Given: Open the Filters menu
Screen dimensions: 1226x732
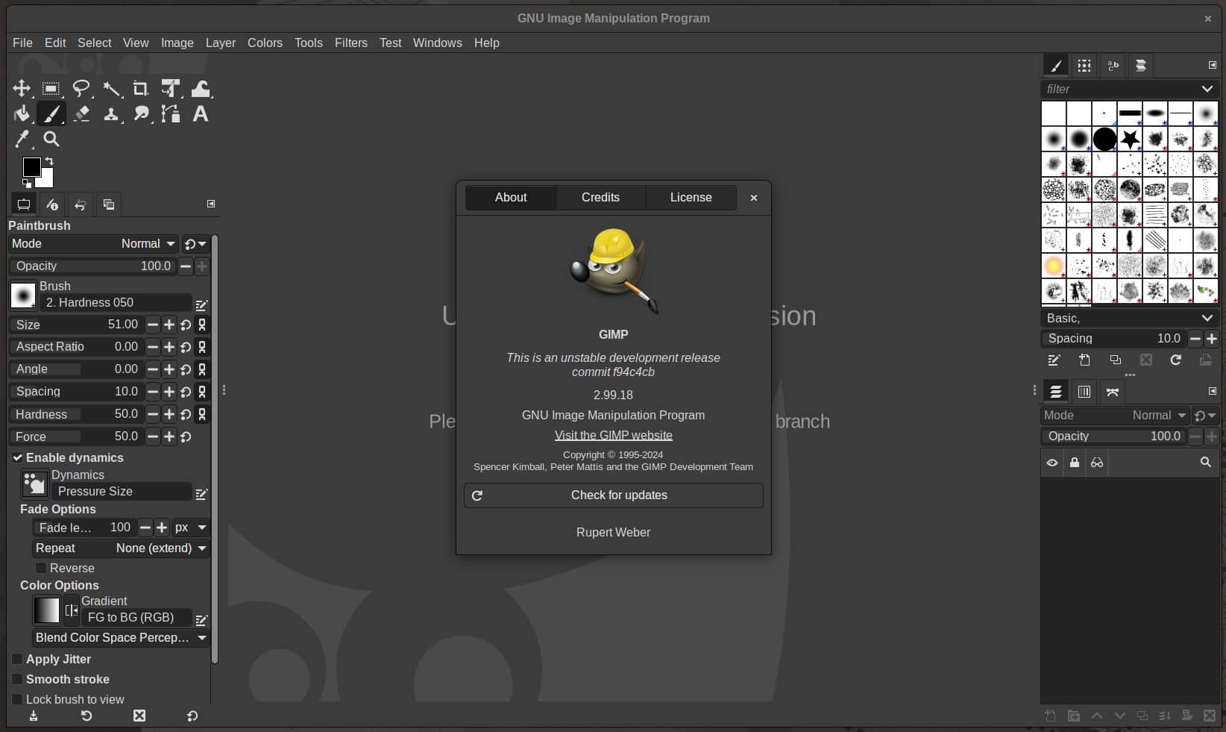Looking at the screenshot, I should [x=351, y=43].
